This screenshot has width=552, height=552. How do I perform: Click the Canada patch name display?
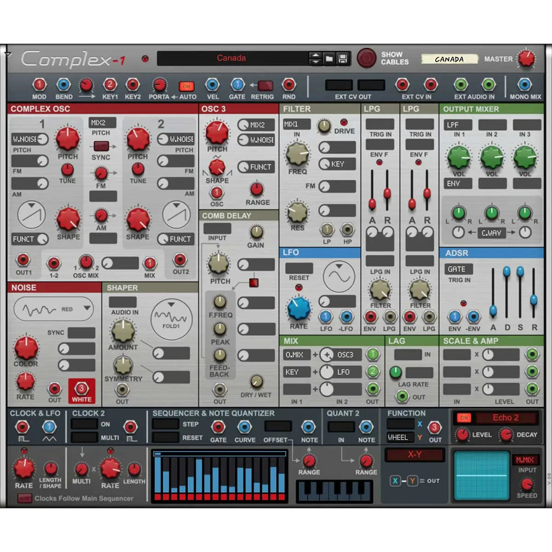[x=232, y=58]
